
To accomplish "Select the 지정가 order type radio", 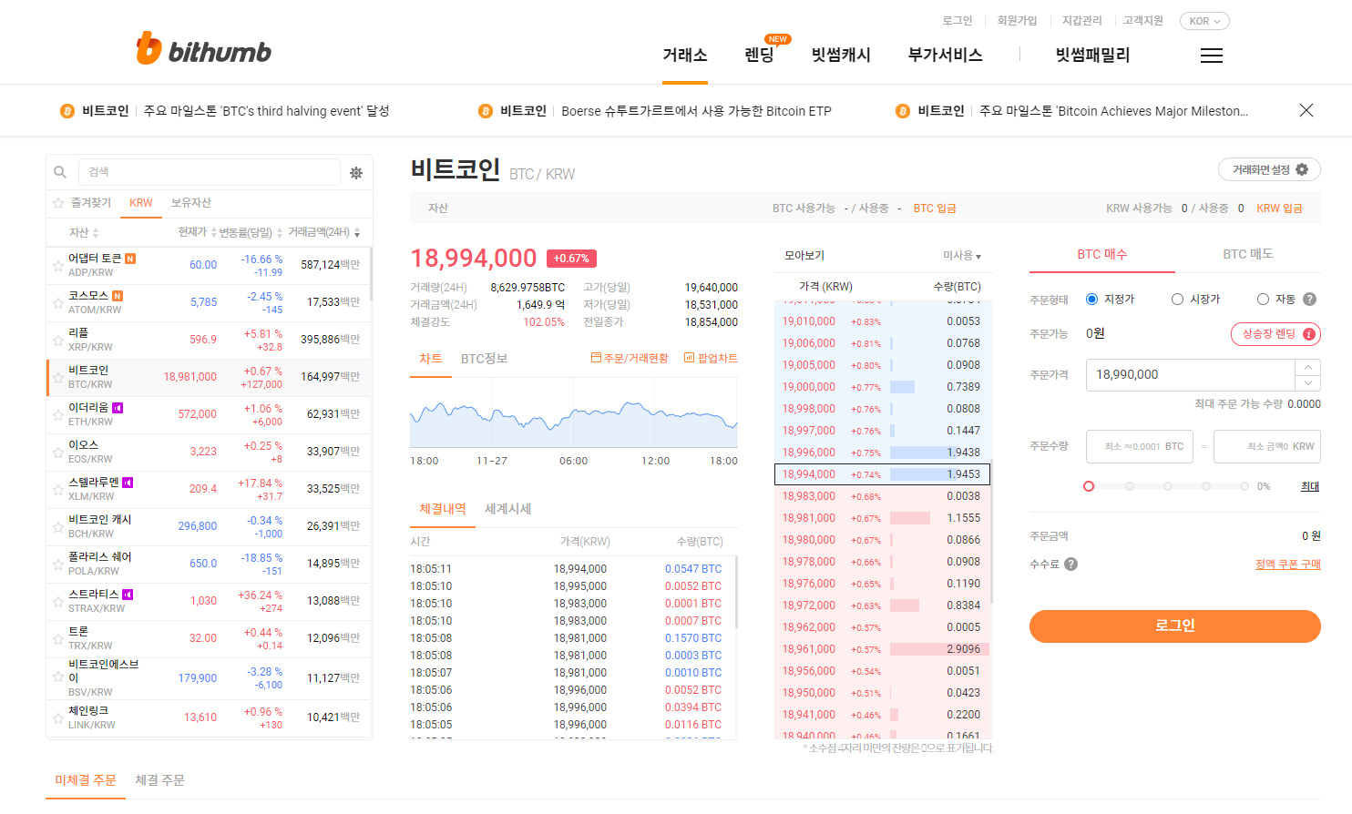I will 1091,299.
